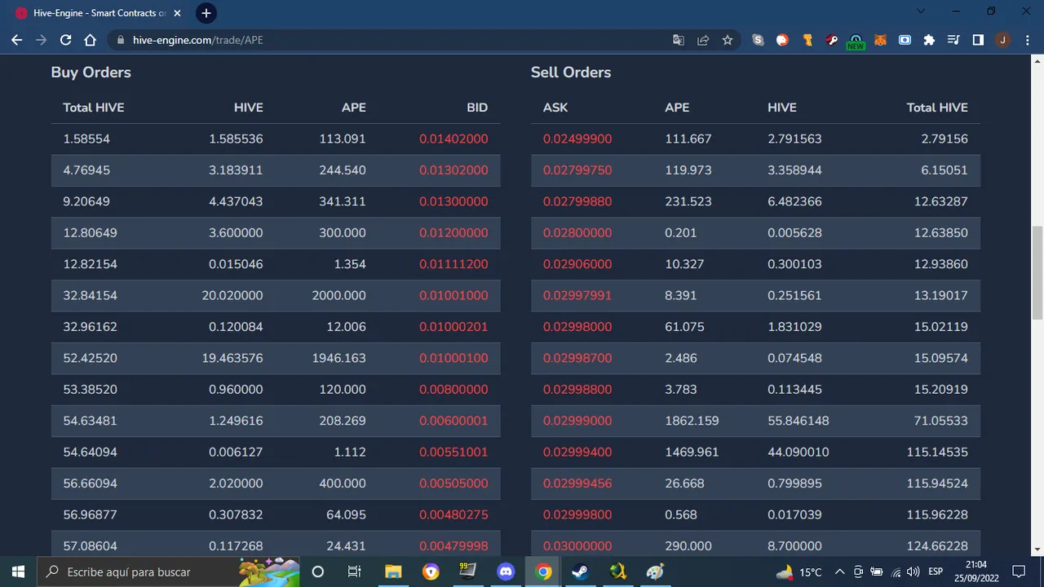Open the Chrome three-dot menu
Viewport: 1044px width, 587px height.
(x=1027, y=40)
